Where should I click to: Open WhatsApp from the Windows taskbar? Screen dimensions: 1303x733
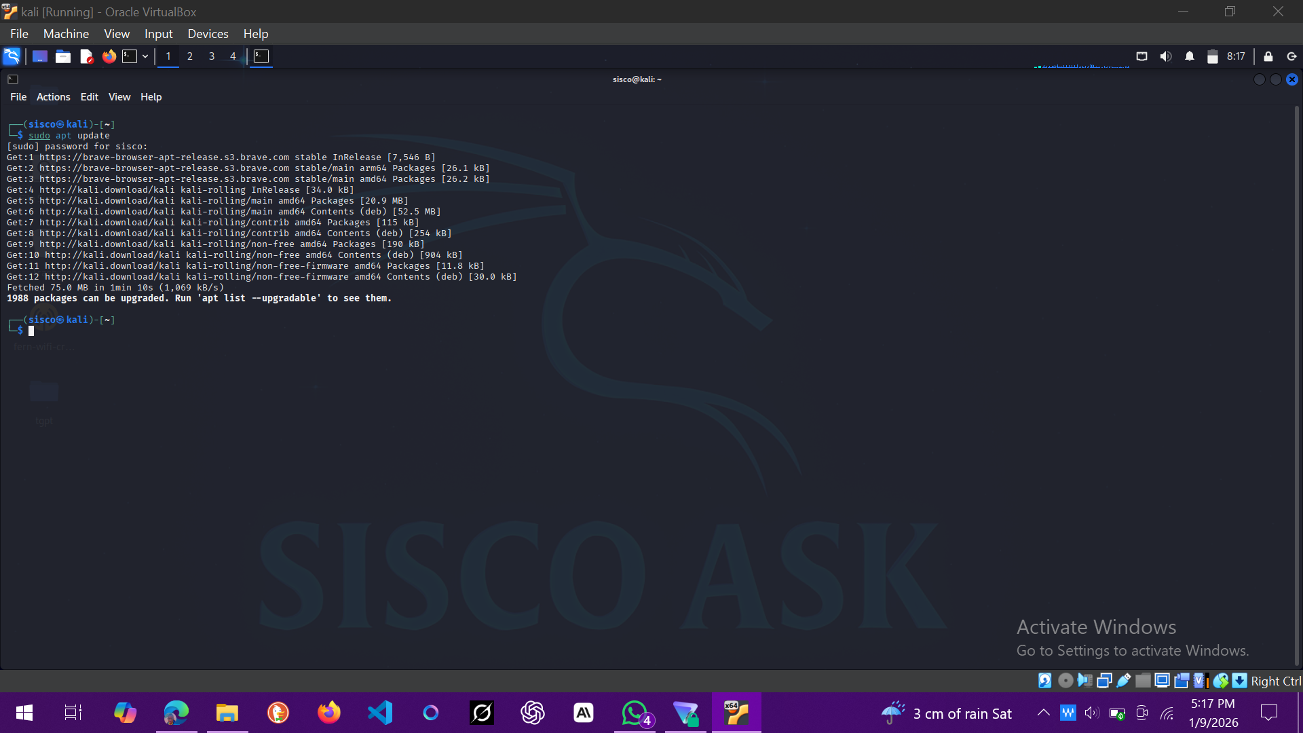pyautogui.click(x=635, y=713)
